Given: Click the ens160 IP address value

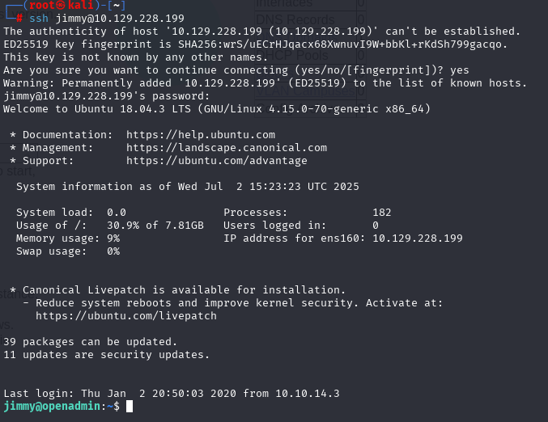Looking at the screenshot, I should click(x=418, y=238).
